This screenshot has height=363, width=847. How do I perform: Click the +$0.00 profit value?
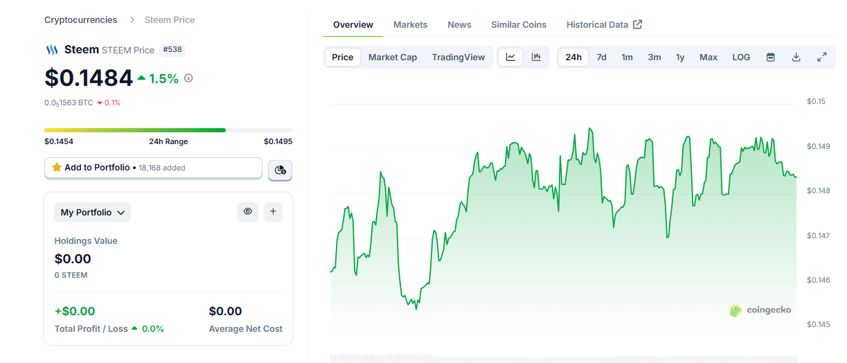click(x=75, y=312)
